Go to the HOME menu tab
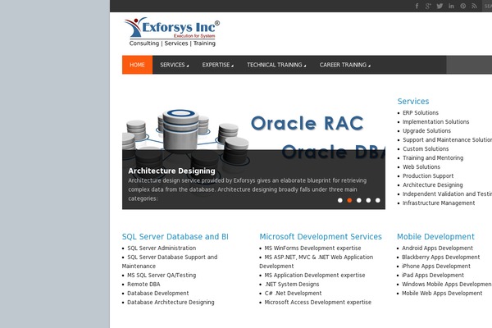The width and height of the screenshot is (492, 328). click(x=137, y=65)
